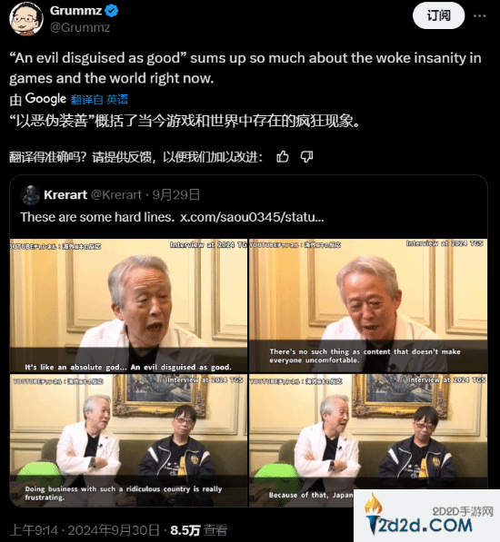
Task: Open the 'content that doesn't make everyone uncomfortable' image
Action: coord(368,306)
